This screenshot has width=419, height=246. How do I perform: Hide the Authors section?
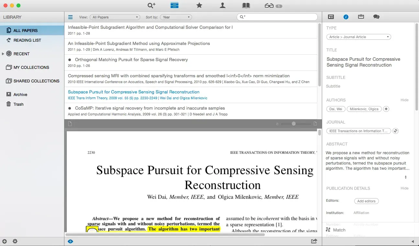404,100
